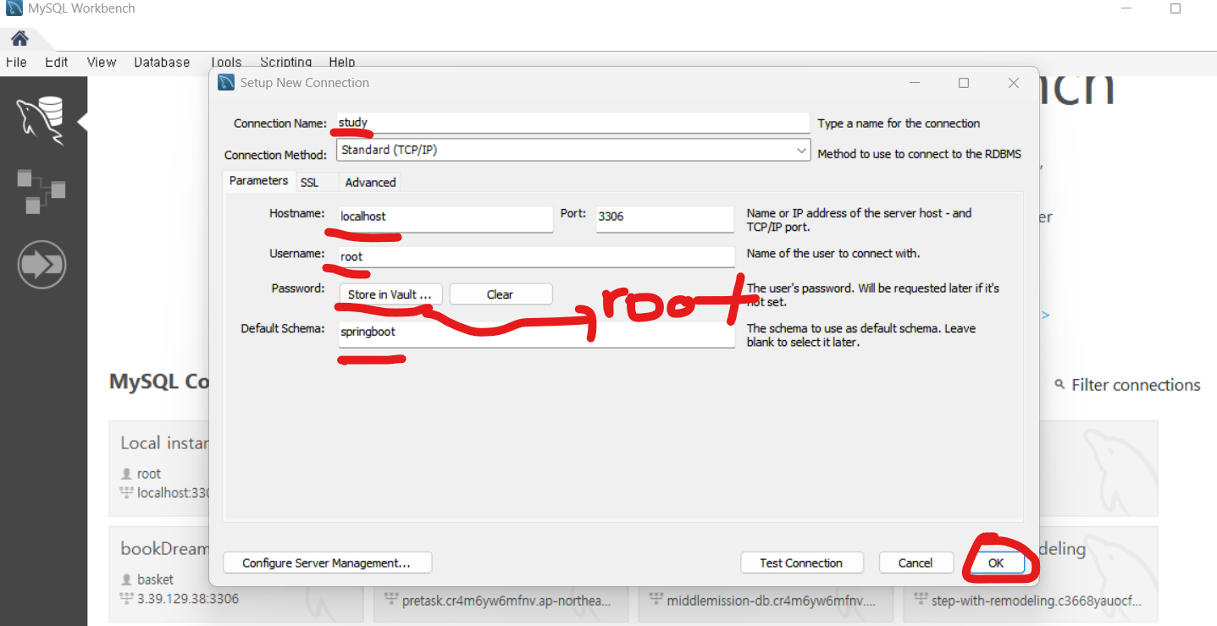Screen dimensions: 1217x626
Task: Click the Test Connection button
Action: [801, 563]
